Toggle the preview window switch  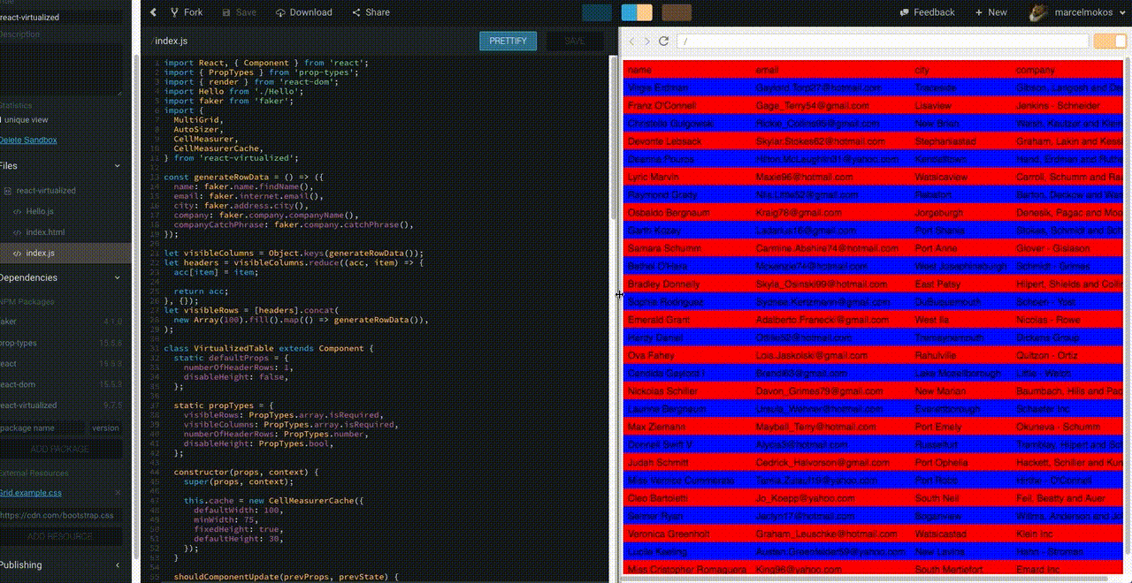(1110, 41)
